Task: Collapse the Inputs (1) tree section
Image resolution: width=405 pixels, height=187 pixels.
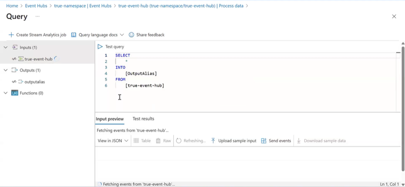Action: (6, 48)
